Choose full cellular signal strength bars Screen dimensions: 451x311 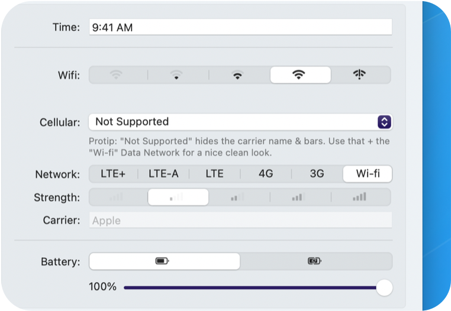[359, 197]
